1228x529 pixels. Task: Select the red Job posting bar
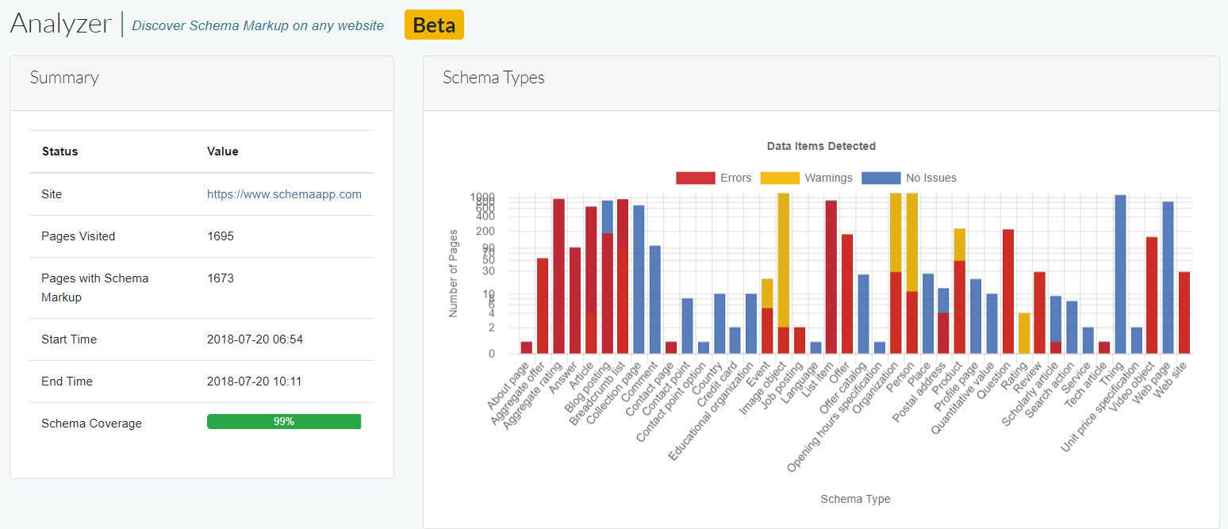point(800,340)
